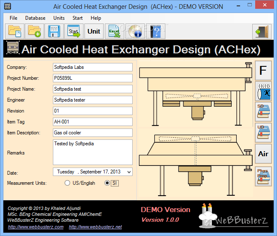Click the Company input field
The width and height of the screenshot is (277, 236).
pos(93,67)
